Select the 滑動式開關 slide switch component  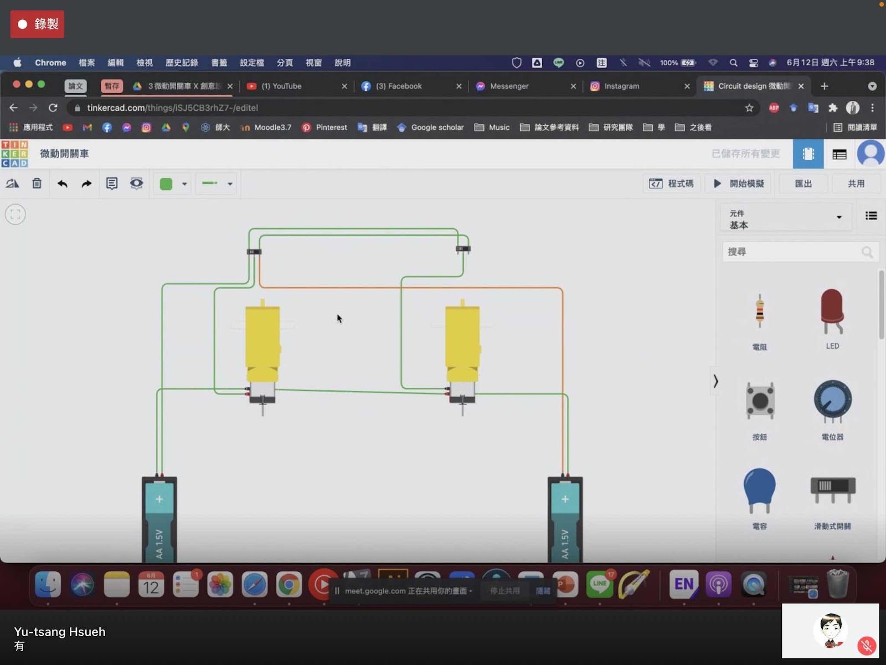tap(832, 502)
